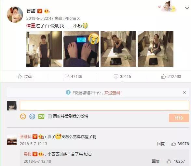Enable 同时转发到我的微博 checkbox

click(49, 116)
